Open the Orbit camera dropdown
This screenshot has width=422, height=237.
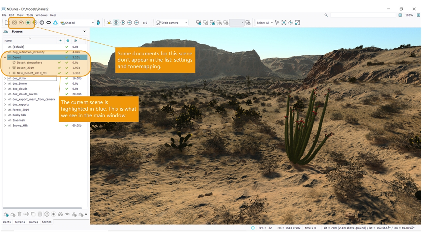tap(186, 23)
